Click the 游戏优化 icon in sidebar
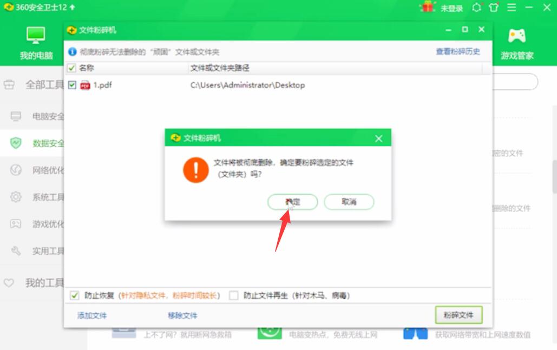Screen dimensions: 557x350 [x=16, y=223]
